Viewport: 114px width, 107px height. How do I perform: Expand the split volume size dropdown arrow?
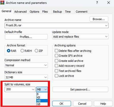(33, 89)
